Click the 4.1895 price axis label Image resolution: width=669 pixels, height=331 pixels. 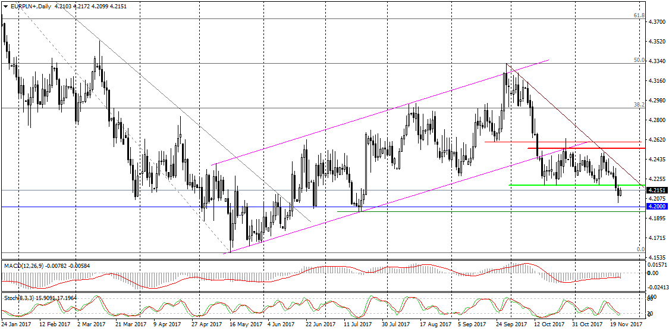tap(656, 218)
